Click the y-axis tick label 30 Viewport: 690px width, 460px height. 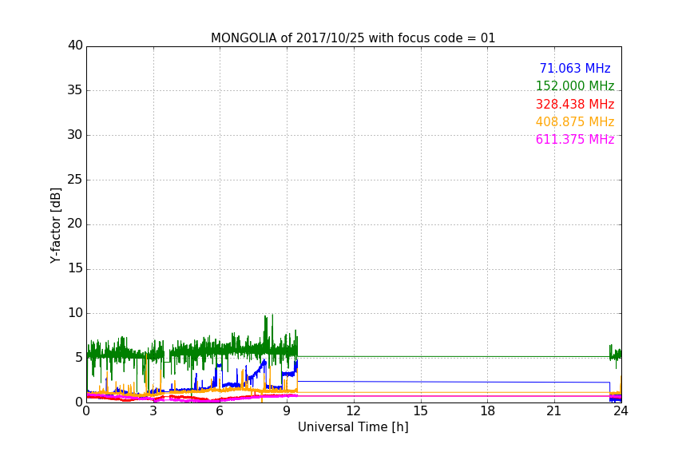(x=75, y=135)
